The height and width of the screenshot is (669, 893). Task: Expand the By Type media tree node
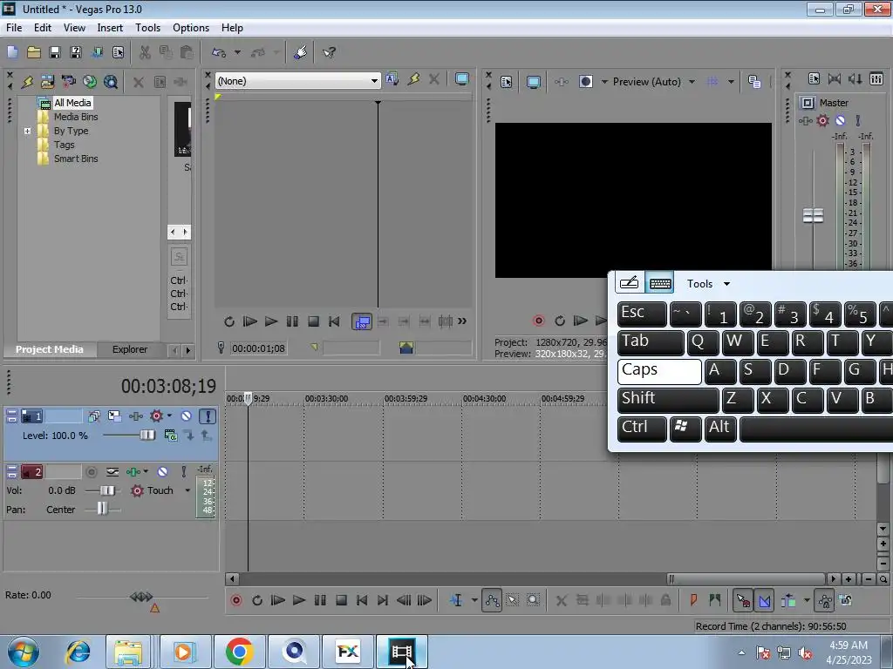[27, 131]
